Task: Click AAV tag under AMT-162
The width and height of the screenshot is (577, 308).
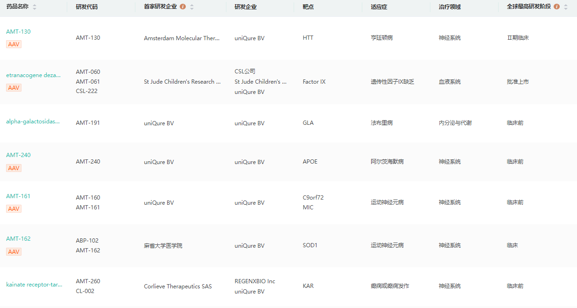Action: pyautogui.click(x=14, y=252)
